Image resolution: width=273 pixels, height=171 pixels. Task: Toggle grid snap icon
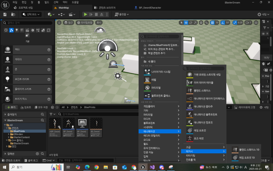pyautogui.click(x=212, y=23)
